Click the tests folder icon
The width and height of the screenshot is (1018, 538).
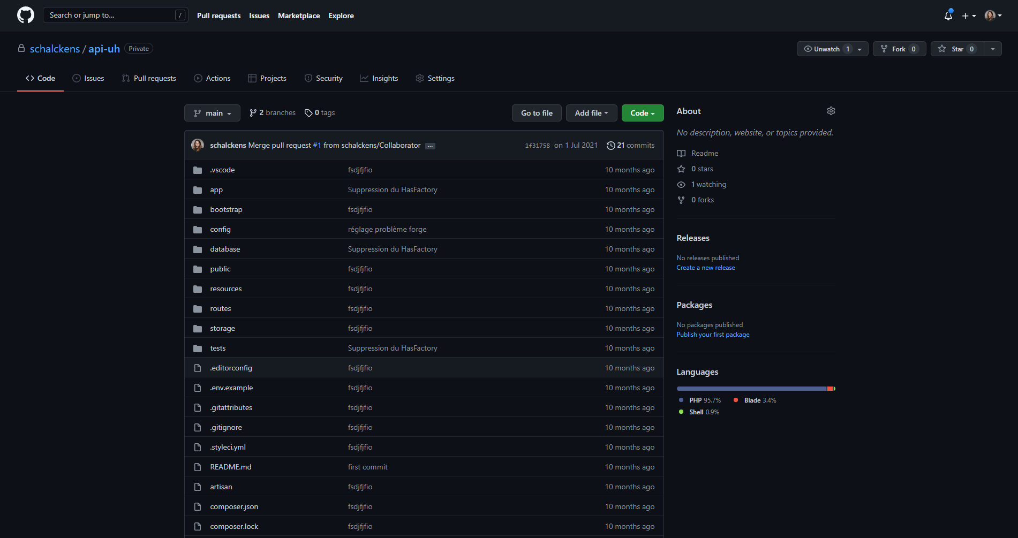click(x=198, y=348)
